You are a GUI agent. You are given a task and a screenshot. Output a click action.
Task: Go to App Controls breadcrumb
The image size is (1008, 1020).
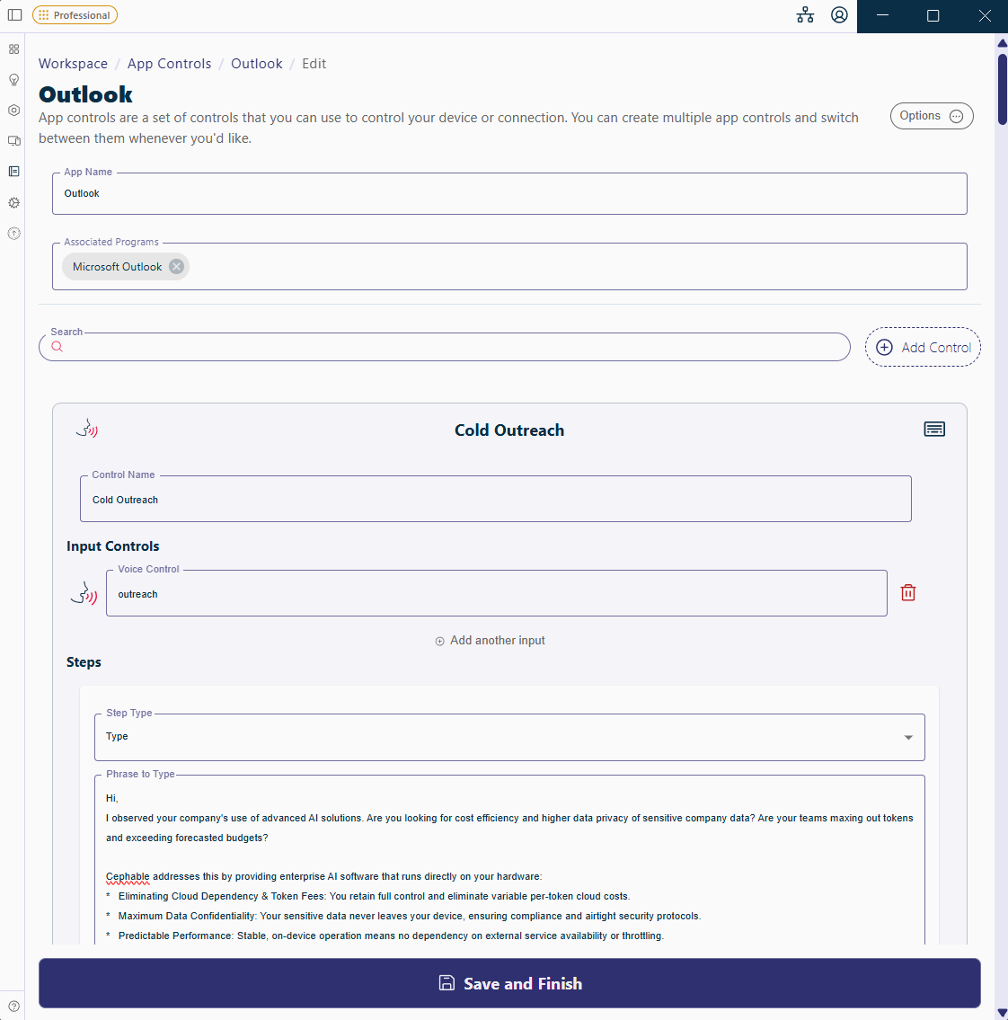point(169,64)
